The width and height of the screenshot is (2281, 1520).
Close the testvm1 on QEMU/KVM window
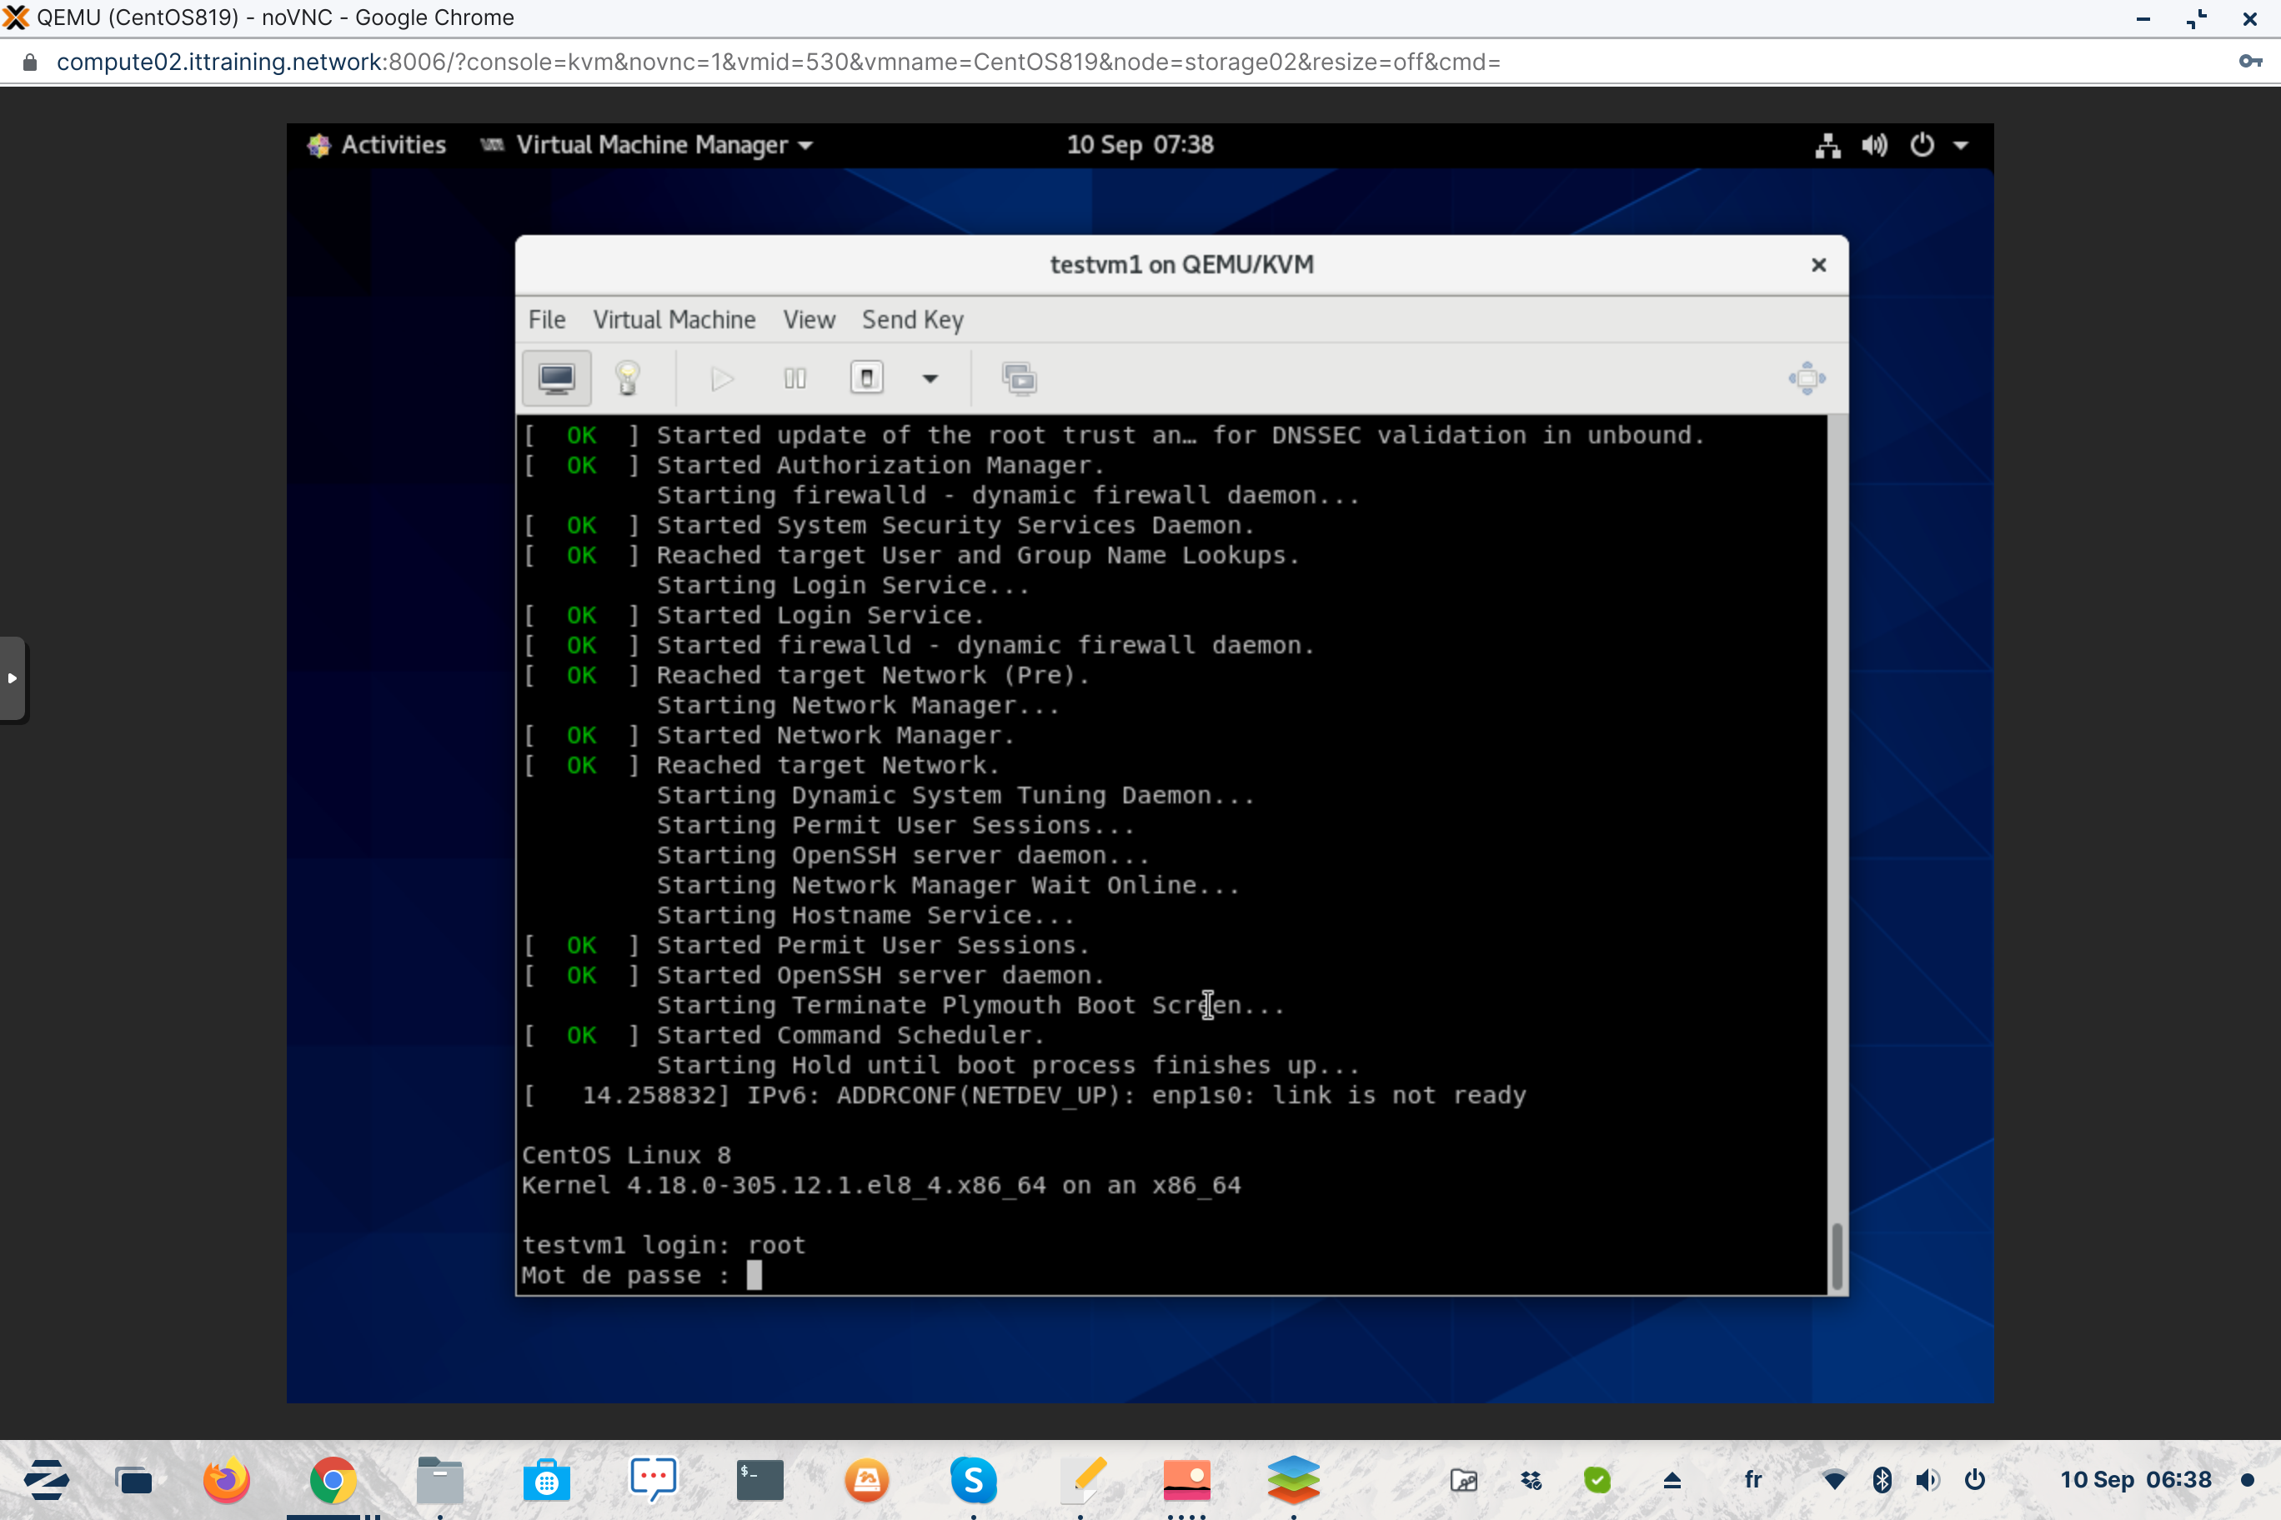pos(1818,265)
